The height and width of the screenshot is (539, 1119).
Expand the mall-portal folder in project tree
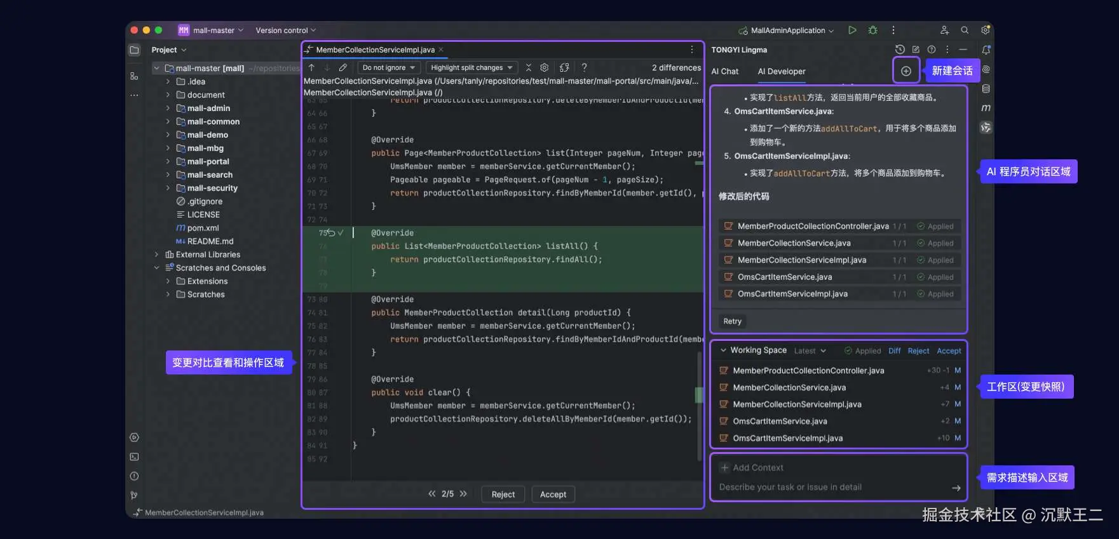168,161
